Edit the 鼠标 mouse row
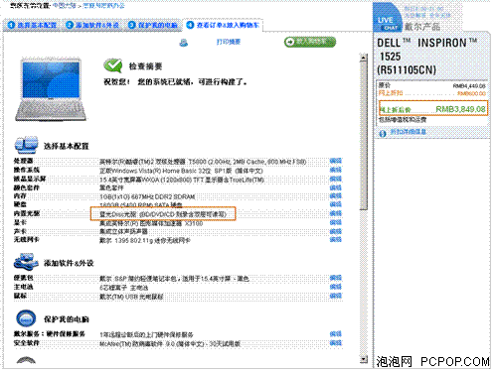The image size is (494, 372). [336, 296]
